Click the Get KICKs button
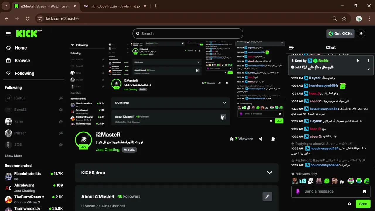Screen dimensions: 375x211 coord(340,33)
